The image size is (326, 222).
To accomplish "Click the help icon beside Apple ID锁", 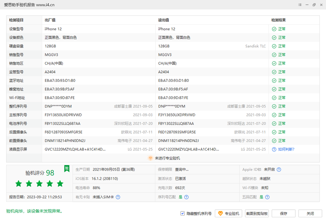I will tap(279, 169).
